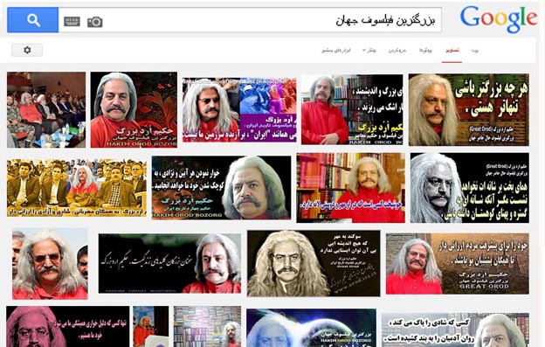Start a search by image via camera icon
The image size is (545, 347).
tap(94, 22)
